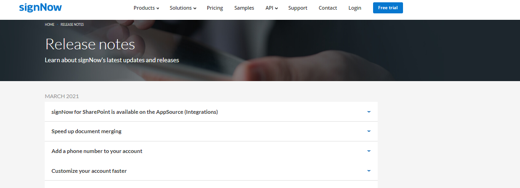Expand the Add a phone number chevron
This screenshot has height=188, width=520.
(369, 151)
